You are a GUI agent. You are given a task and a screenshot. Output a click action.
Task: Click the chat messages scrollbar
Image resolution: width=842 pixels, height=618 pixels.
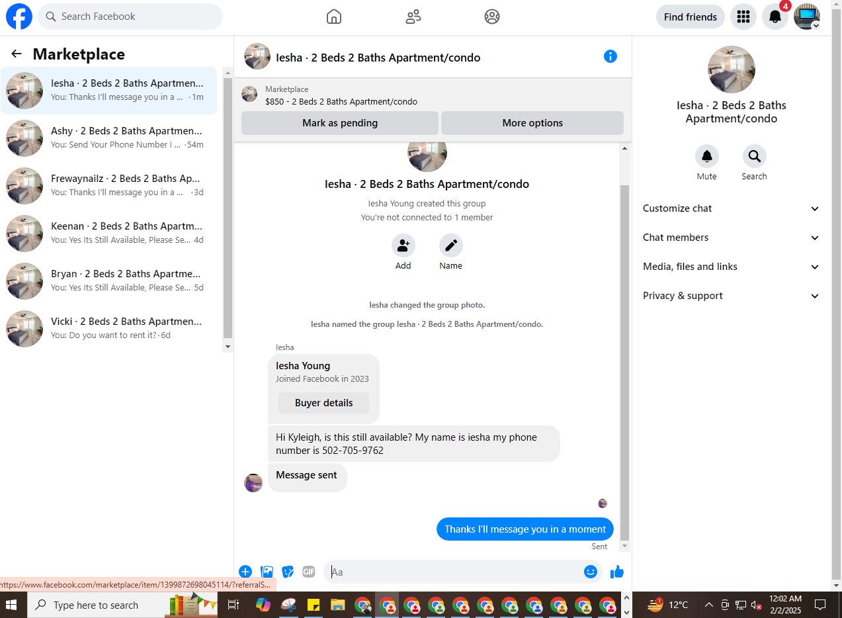(624, 363)
